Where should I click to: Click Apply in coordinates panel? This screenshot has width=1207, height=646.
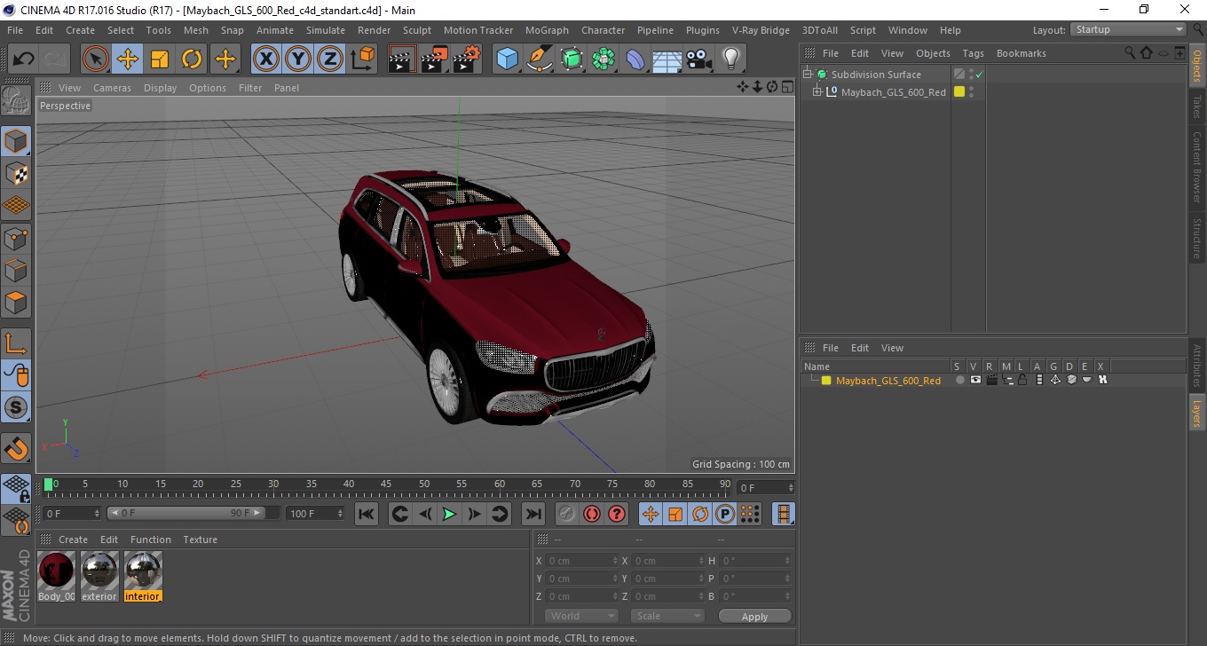[x=754, y=616]
